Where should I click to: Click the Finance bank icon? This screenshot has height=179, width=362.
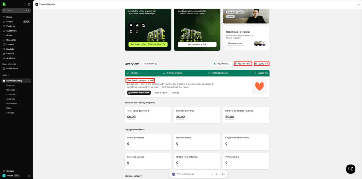coord(4,54)
